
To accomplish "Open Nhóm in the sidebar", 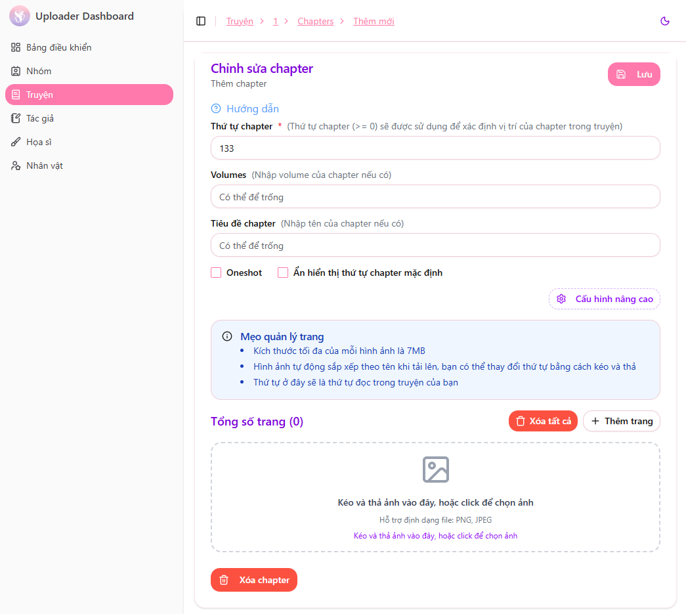I will pos(39,71).
